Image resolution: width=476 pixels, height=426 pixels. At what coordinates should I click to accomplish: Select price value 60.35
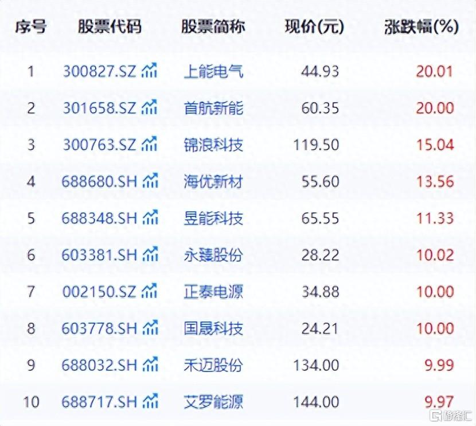coord(320,109)
